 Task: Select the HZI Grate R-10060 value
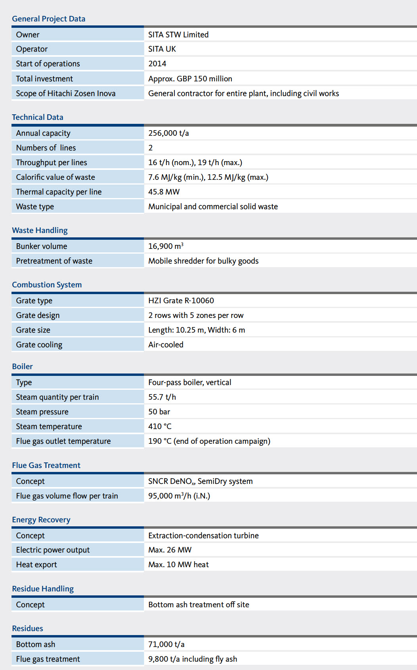coord(181,300)
